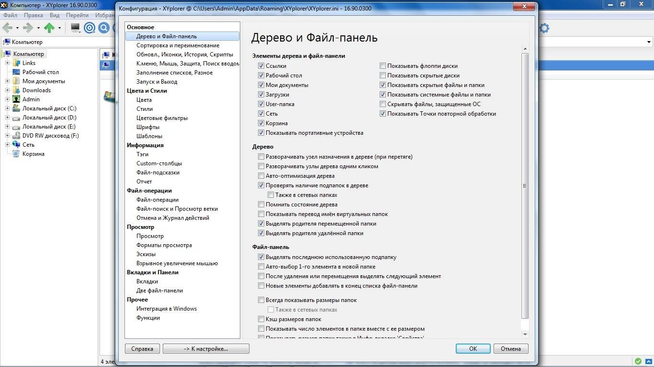Viewport: 654px width, 367px height.
Task: Enable Показывать скрытые диски
Action: pos(383,76)
